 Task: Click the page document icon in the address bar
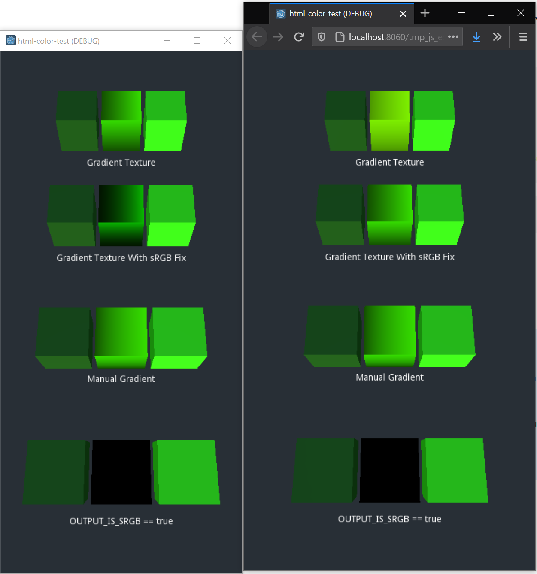[x=340, y=37]
